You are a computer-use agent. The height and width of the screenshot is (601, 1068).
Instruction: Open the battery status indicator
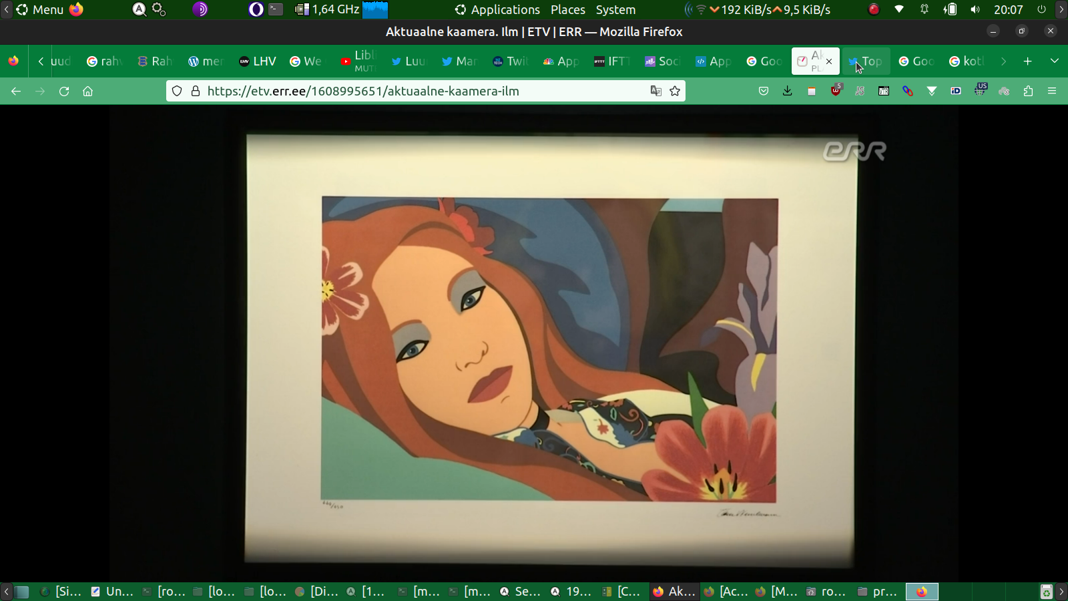(950, 9)
